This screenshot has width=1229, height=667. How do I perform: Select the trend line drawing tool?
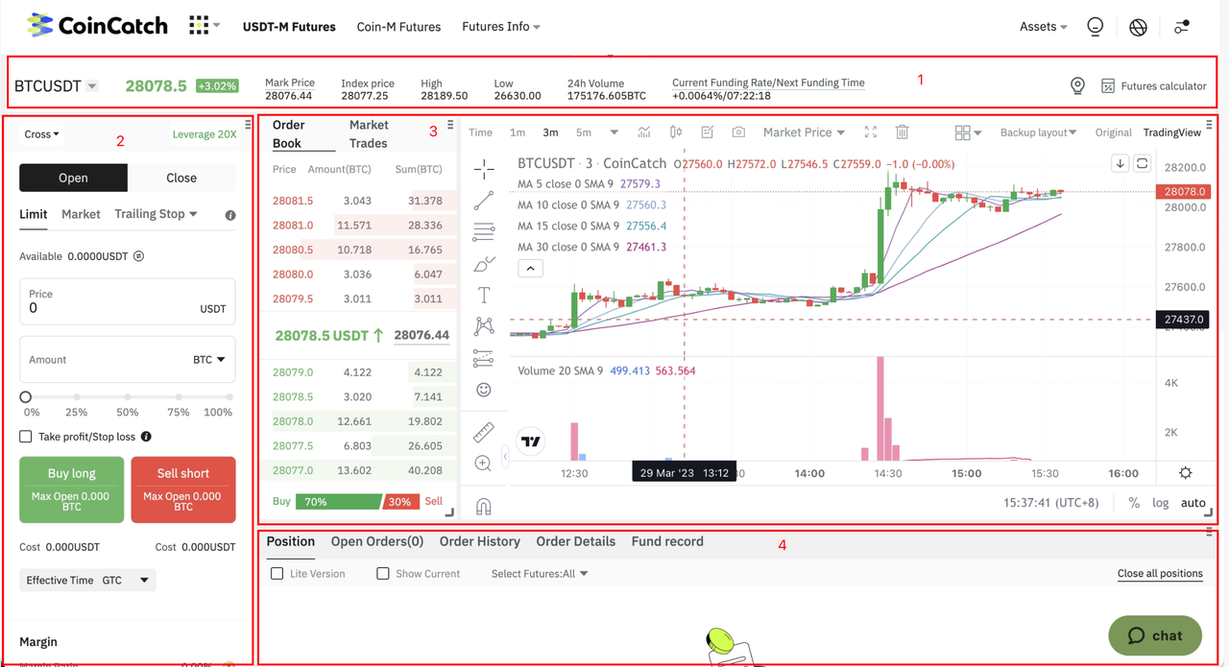pyautogui.click(x=484, y=201)
